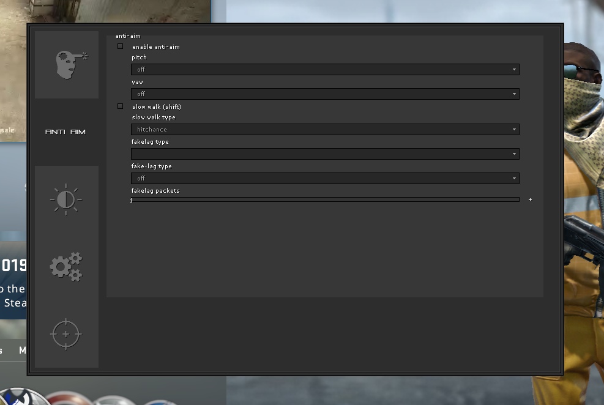Click the pitch label text
Screen dimensions: 604x405
(139, 58)
